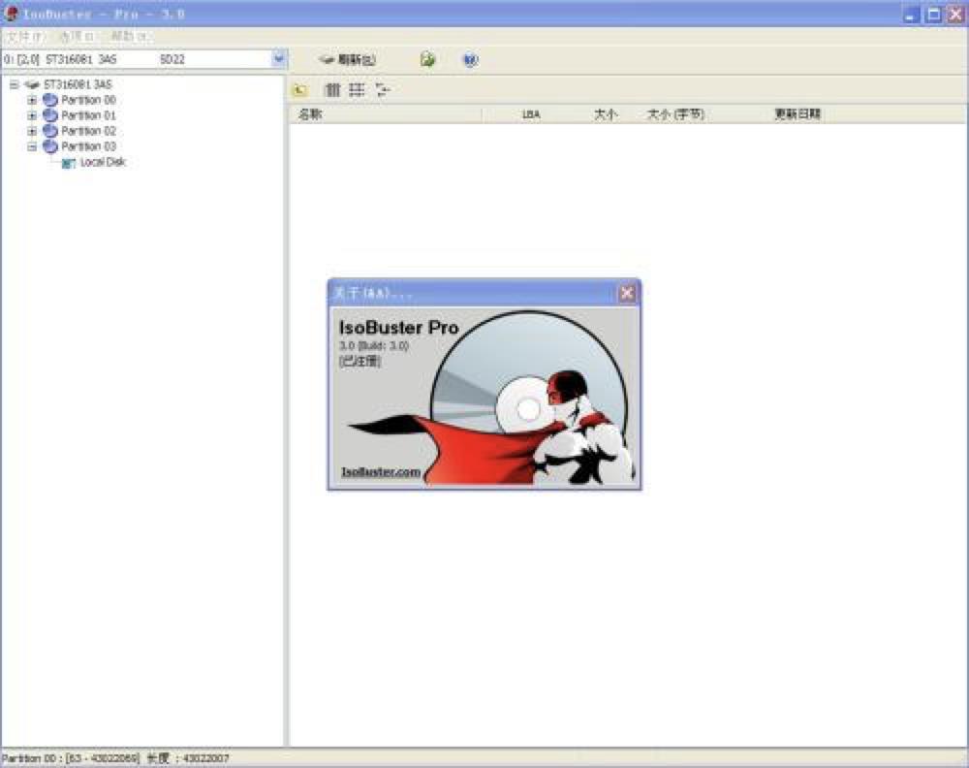969x768 pixels.
Task: Switch to details view icon
Action: [x=383, y=90]
